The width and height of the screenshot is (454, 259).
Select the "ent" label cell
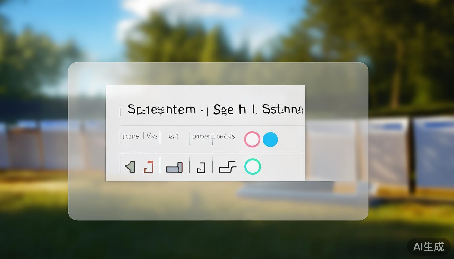point(173,136)
